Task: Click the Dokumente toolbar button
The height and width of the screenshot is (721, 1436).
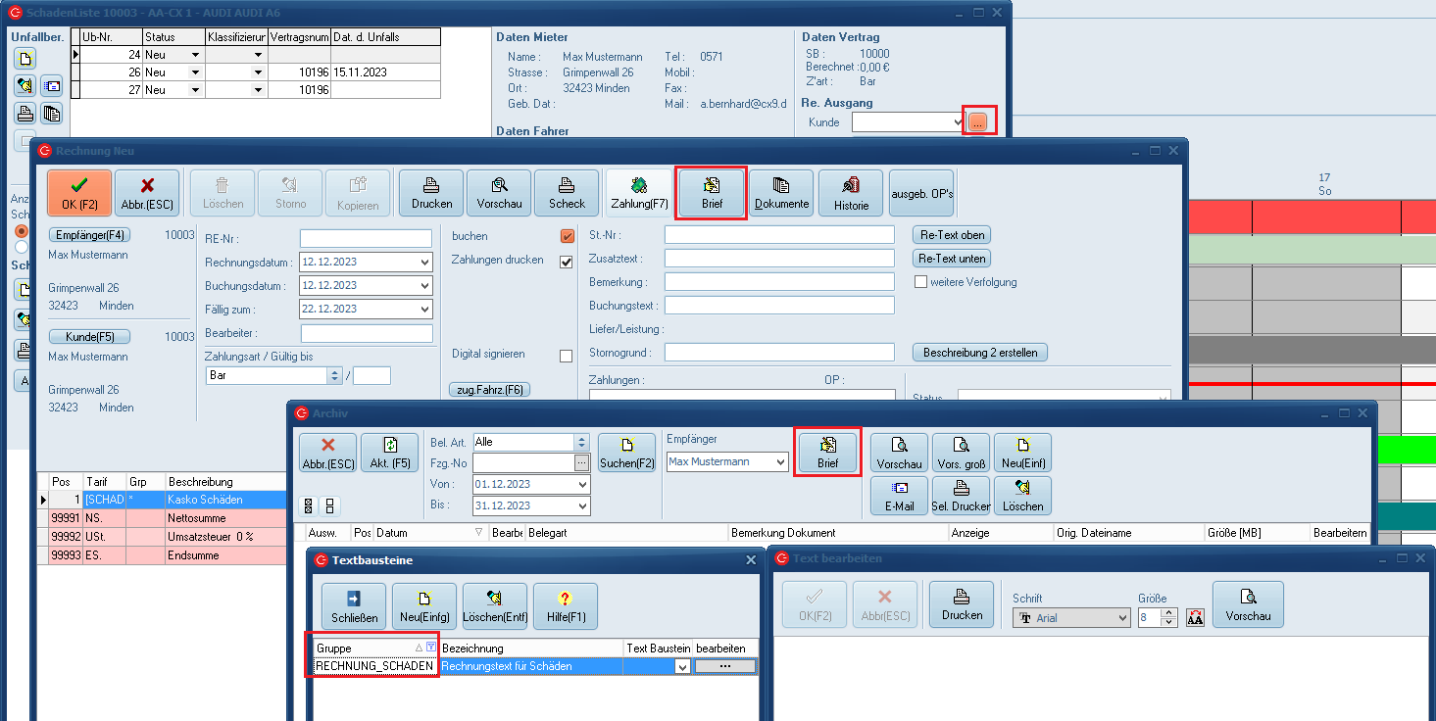Action: click(x=781, y=193)
